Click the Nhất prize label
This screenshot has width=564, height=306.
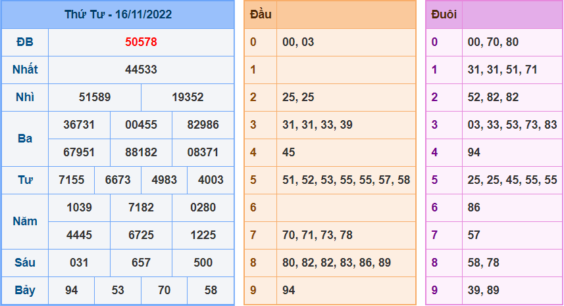pos(25,70)
